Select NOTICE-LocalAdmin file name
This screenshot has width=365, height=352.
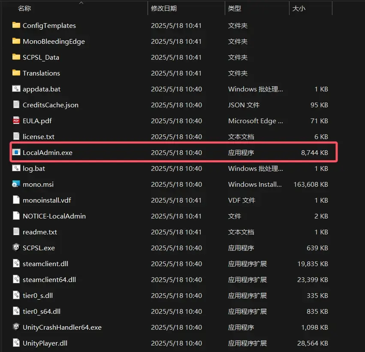(x=54, y=216)
